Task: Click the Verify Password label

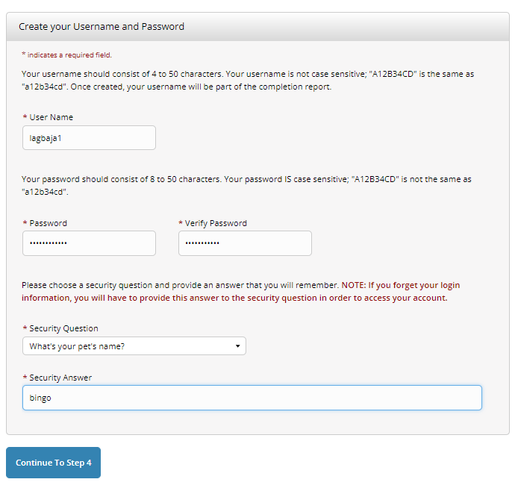Action: 216,223
